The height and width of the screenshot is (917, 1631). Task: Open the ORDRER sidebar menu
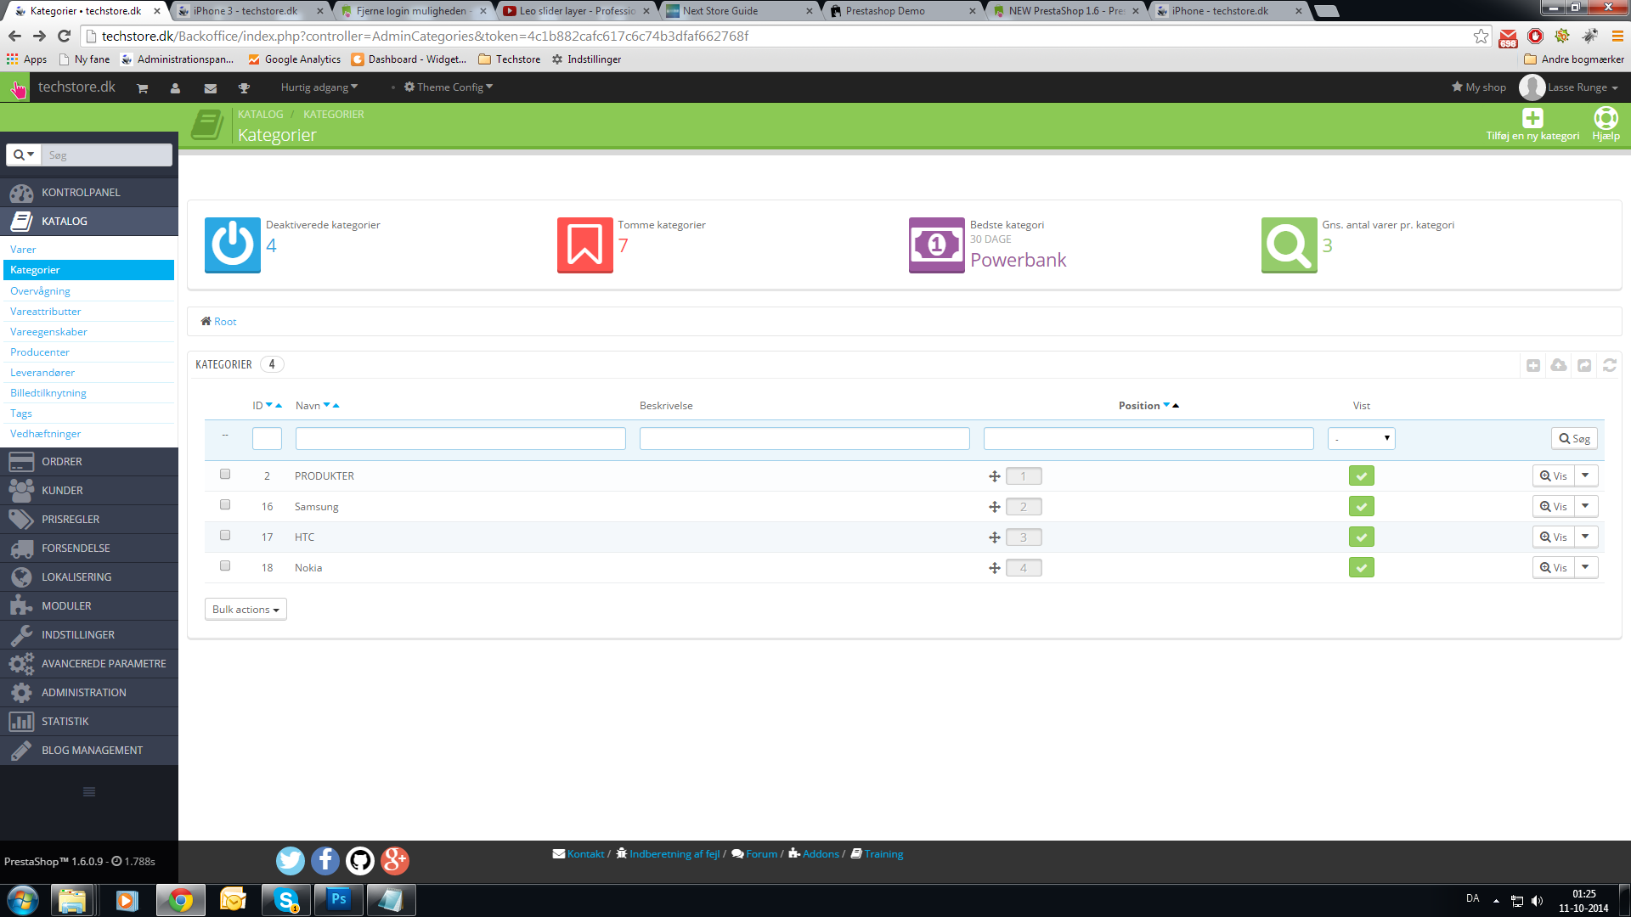click(x=62, y=462)
